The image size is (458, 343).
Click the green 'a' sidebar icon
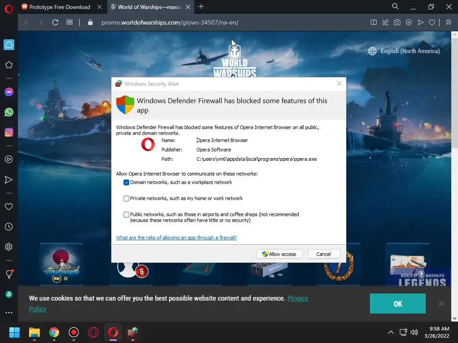(9, 294)
